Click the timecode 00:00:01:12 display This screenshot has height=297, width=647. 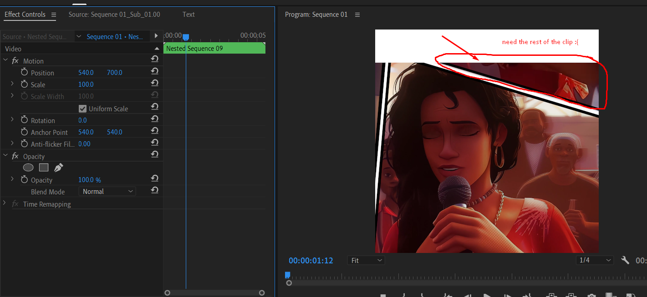(311, 260)
